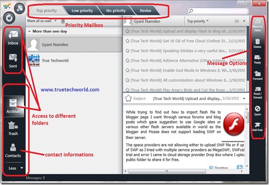This screenshot has width=269, height=185.
Task: Open the Top priority dropdown in message header
Action: [198, 21]
